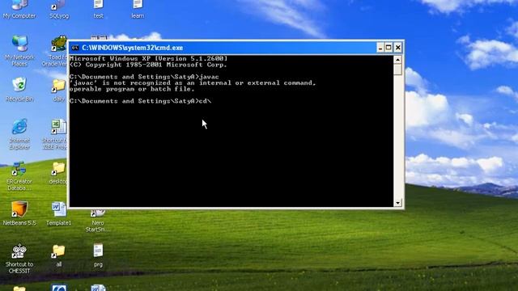Click the prompt line ending with cd\
The image size is (518, 291).
(x=140, y=101)
